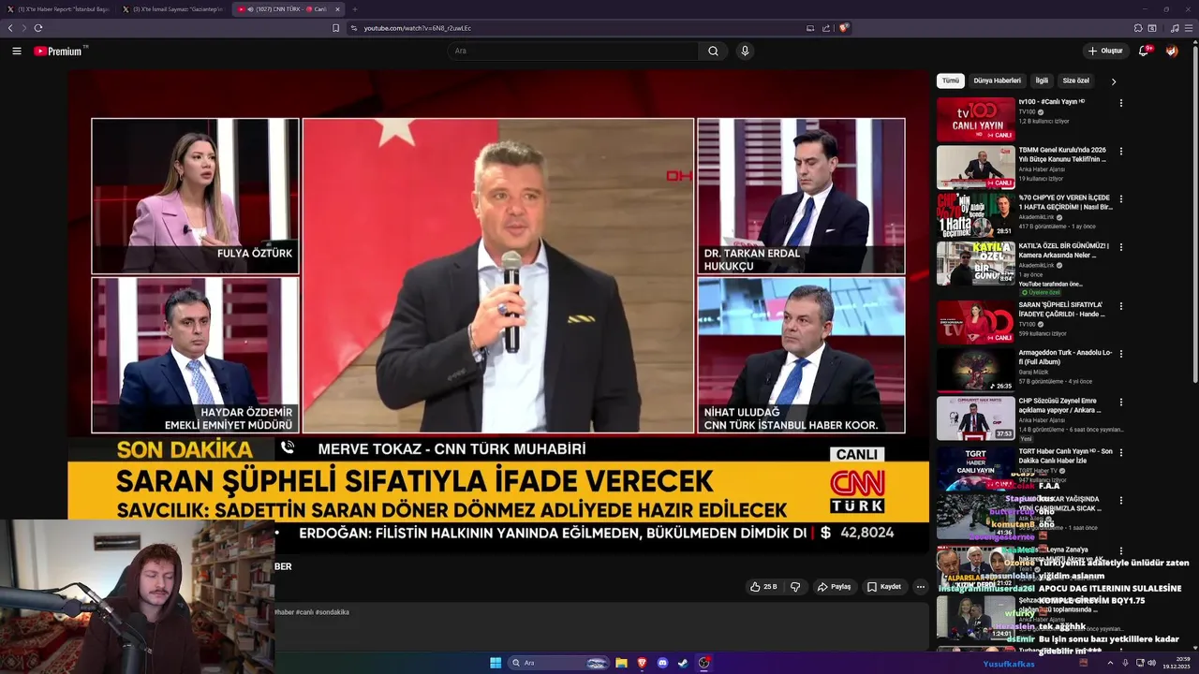The height and width of the screenshot is (674, 1199).
Task: Open options menu for CHP Sözcüsü video
Action: point(1121,403)
